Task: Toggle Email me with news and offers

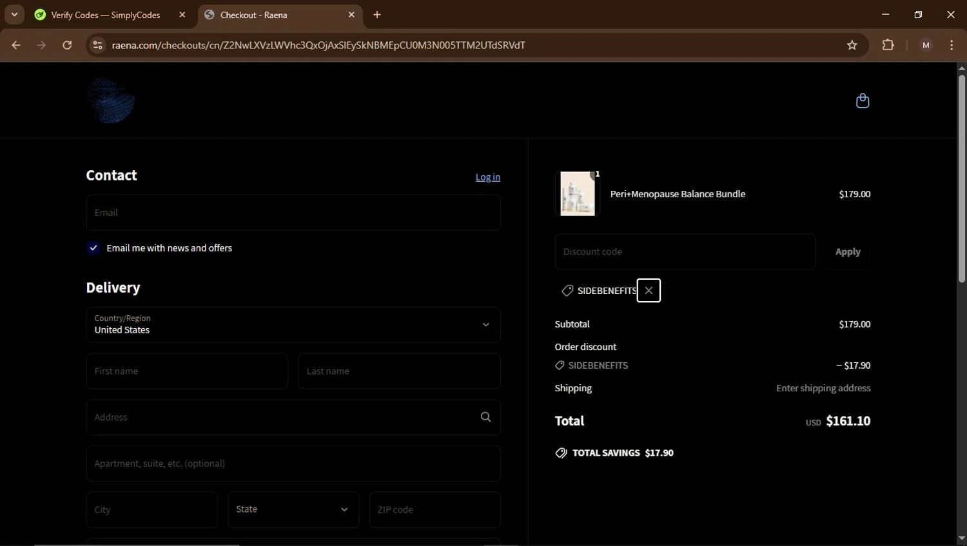Action: tap(93, 248)
